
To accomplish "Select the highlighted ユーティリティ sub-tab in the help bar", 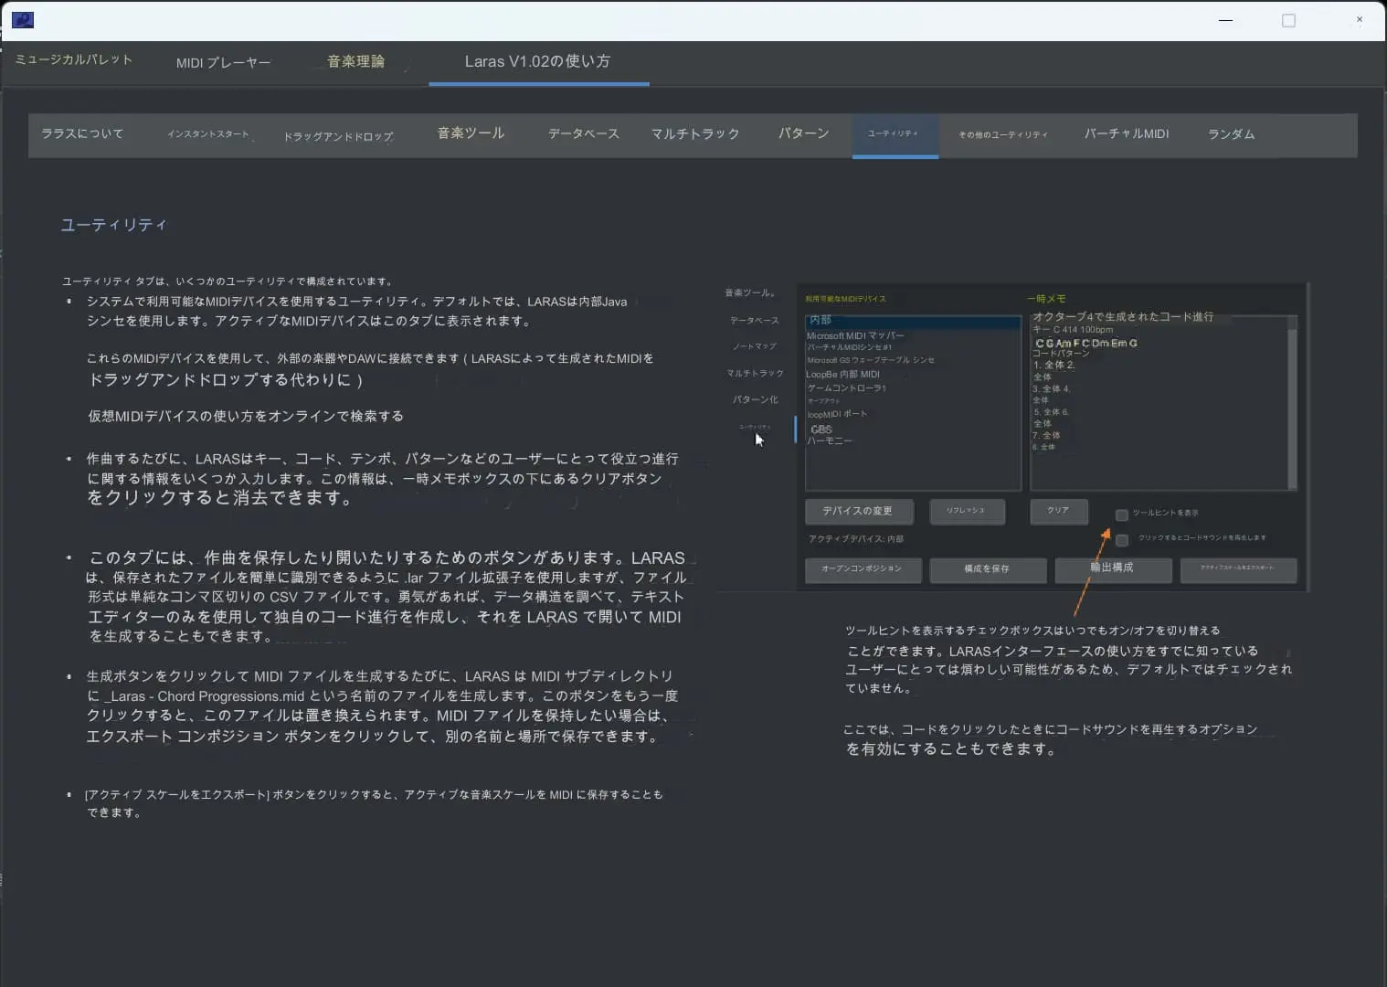I will pyautogui.click(x=895, y=134).
